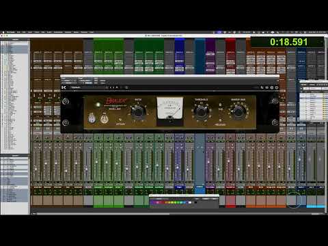Flip the cream-colored toggle switch on compressor

[x=104, y=118]
